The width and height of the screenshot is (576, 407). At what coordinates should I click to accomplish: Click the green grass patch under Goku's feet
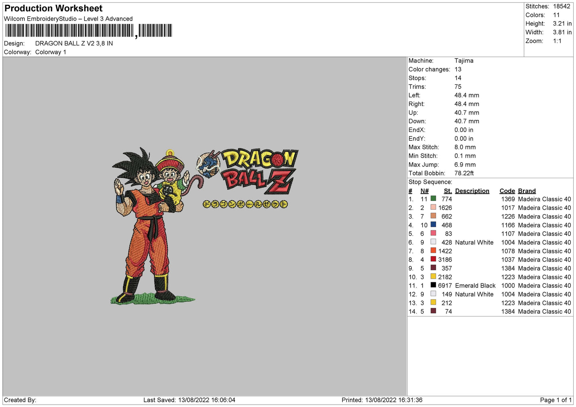152,299
